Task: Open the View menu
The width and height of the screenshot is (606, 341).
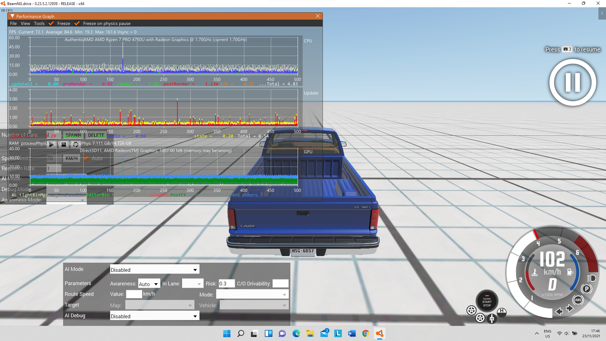Action: tap(25, 23)
